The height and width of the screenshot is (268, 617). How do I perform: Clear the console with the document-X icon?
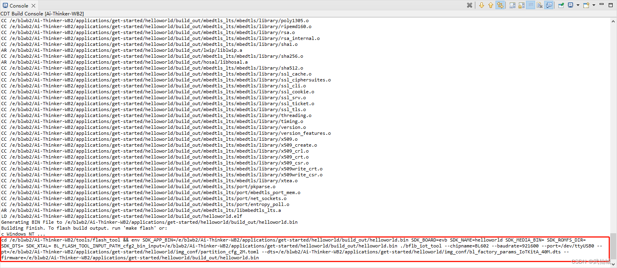click(539, 5)
